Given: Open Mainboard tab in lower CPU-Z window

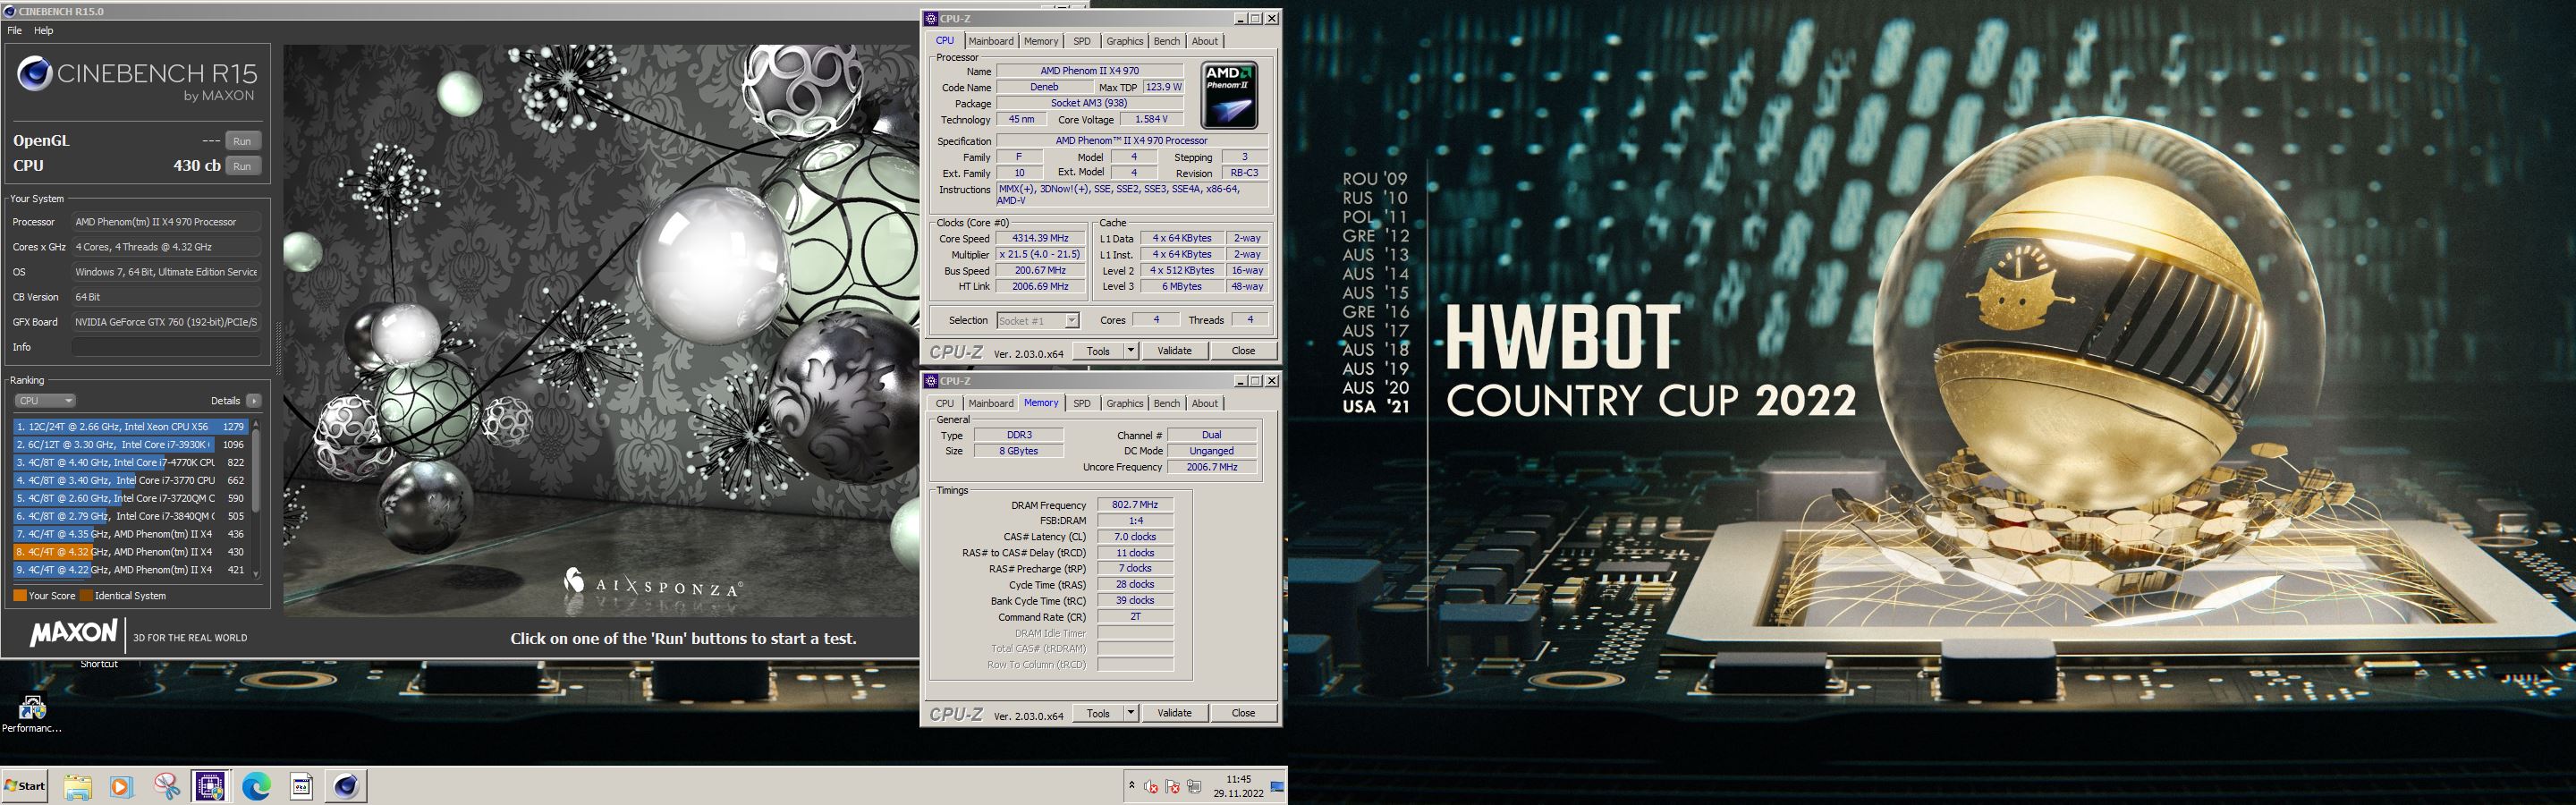Looking at the screenshot, I should [x=991, y=403].
